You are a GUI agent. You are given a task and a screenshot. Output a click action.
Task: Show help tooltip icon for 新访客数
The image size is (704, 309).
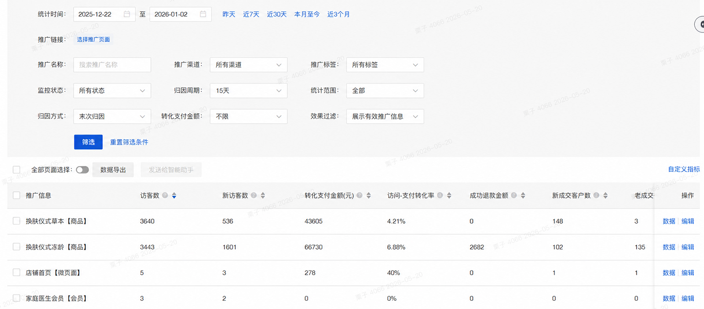click(254, 195)
